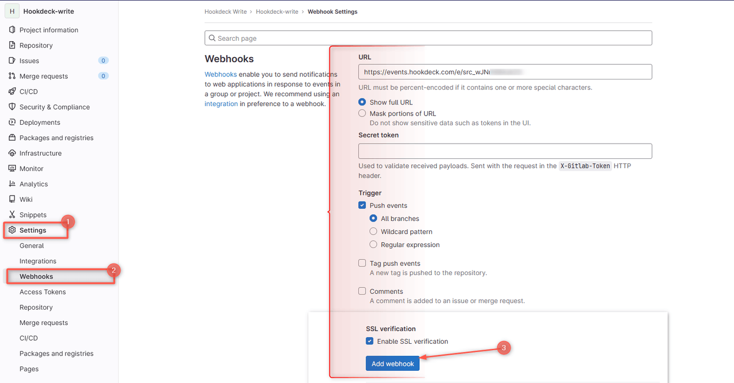This screenshot has width=734, height=383.
Task: Click inside the Secret token field
Action: (505, 151)
